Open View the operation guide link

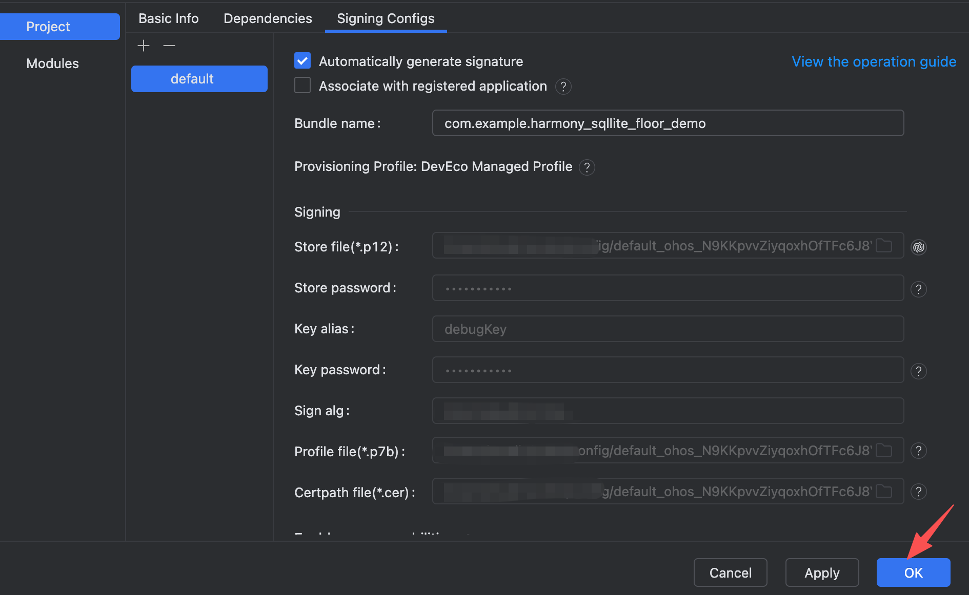click(x=874, y=61)
